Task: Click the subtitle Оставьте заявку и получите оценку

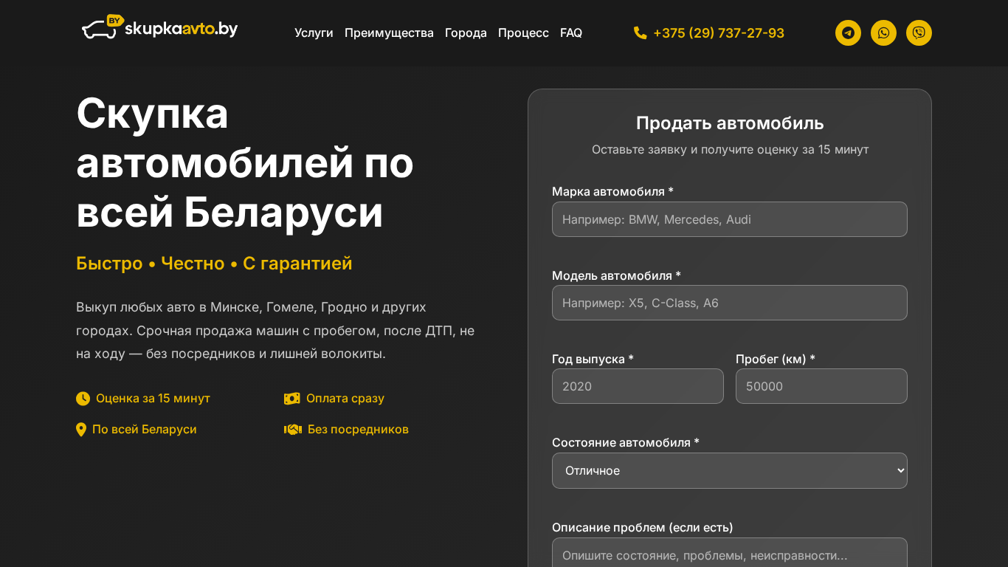Action: tap(730, 150)
